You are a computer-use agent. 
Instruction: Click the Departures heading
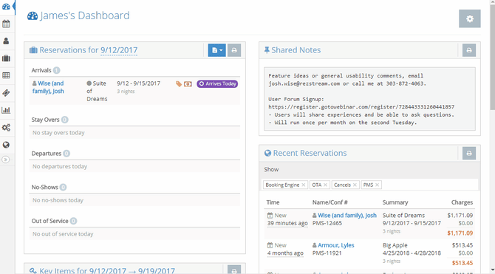[x=47, y=154]
